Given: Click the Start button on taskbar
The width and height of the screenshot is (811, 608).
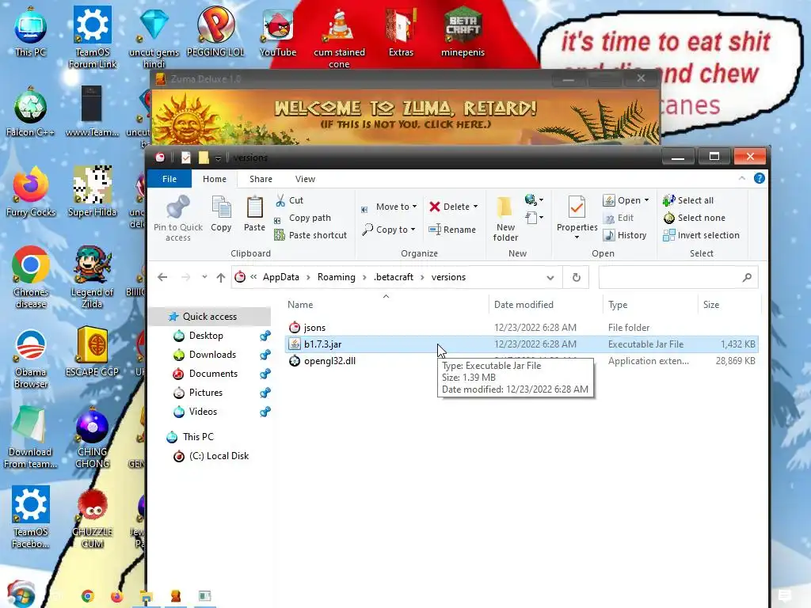Looking at the screenshot, I should (x=21, y=595).
